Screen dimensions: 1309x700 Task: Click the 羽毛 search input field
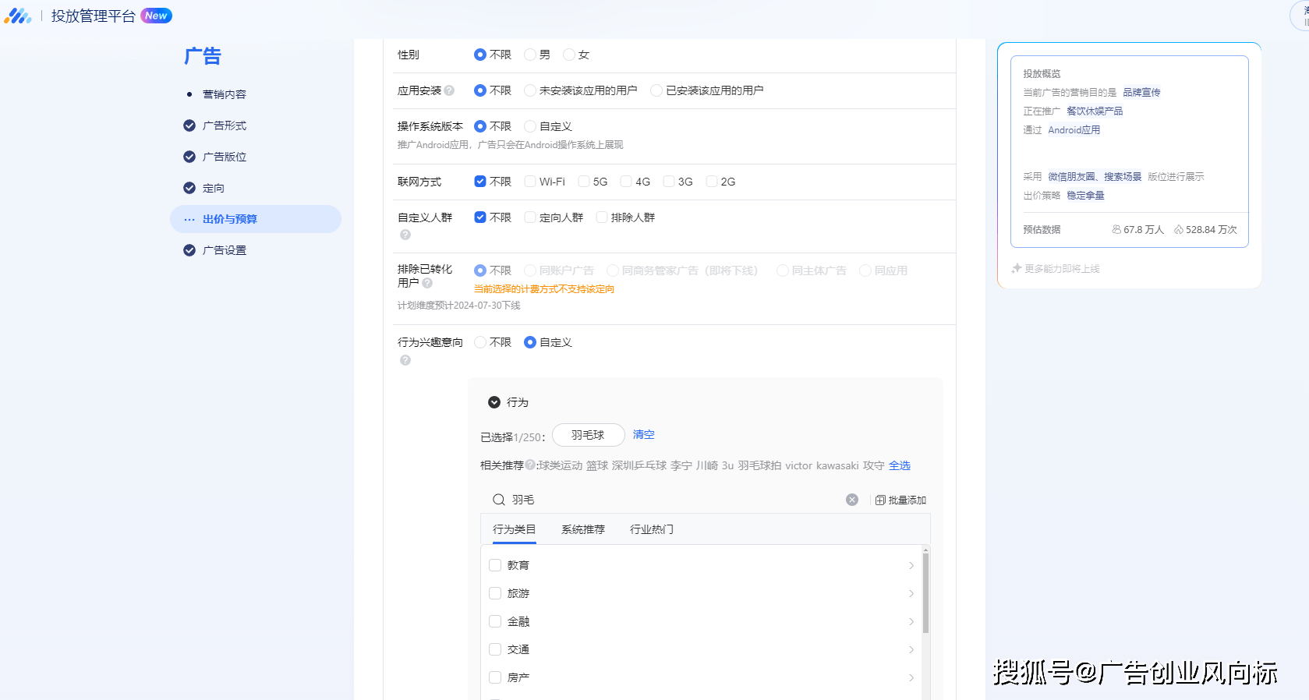[670, 500]
